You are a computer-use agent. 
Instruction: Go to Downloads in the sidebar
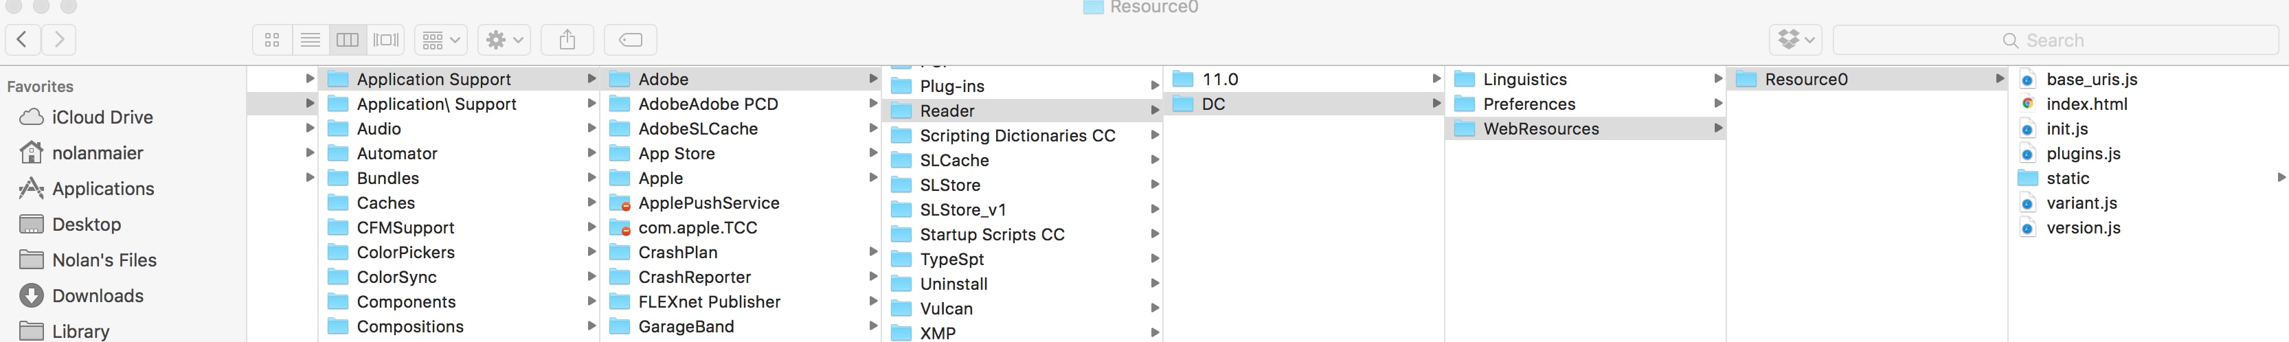click(98, 296)
